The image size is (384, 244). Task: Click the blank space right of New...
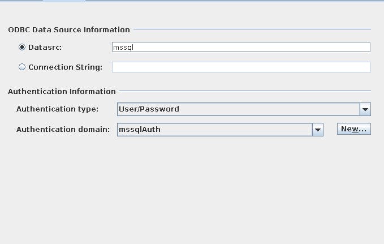377,130
